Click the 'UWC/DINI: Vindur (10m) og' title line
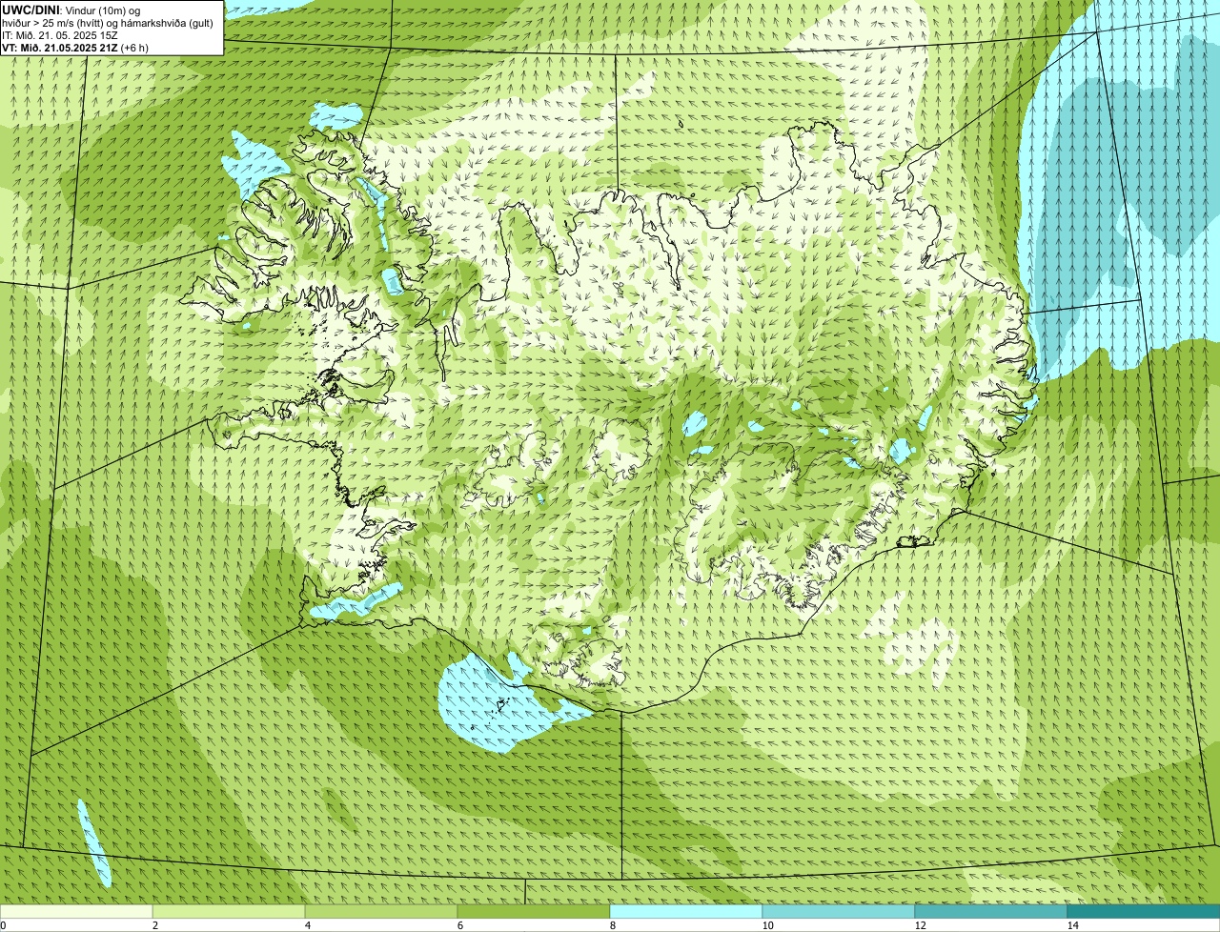 pos(71,10)
